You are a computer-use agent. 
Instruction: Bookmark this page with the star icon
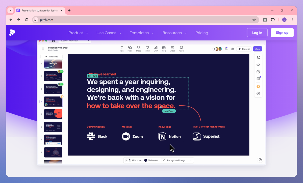pos(254,20)
